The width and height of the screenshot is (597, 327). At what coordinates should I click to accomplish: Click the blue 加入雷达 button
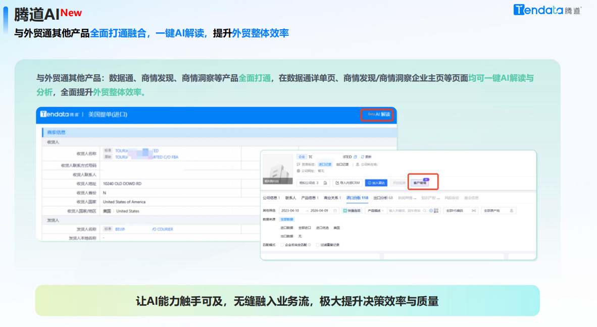coord(376,183)
